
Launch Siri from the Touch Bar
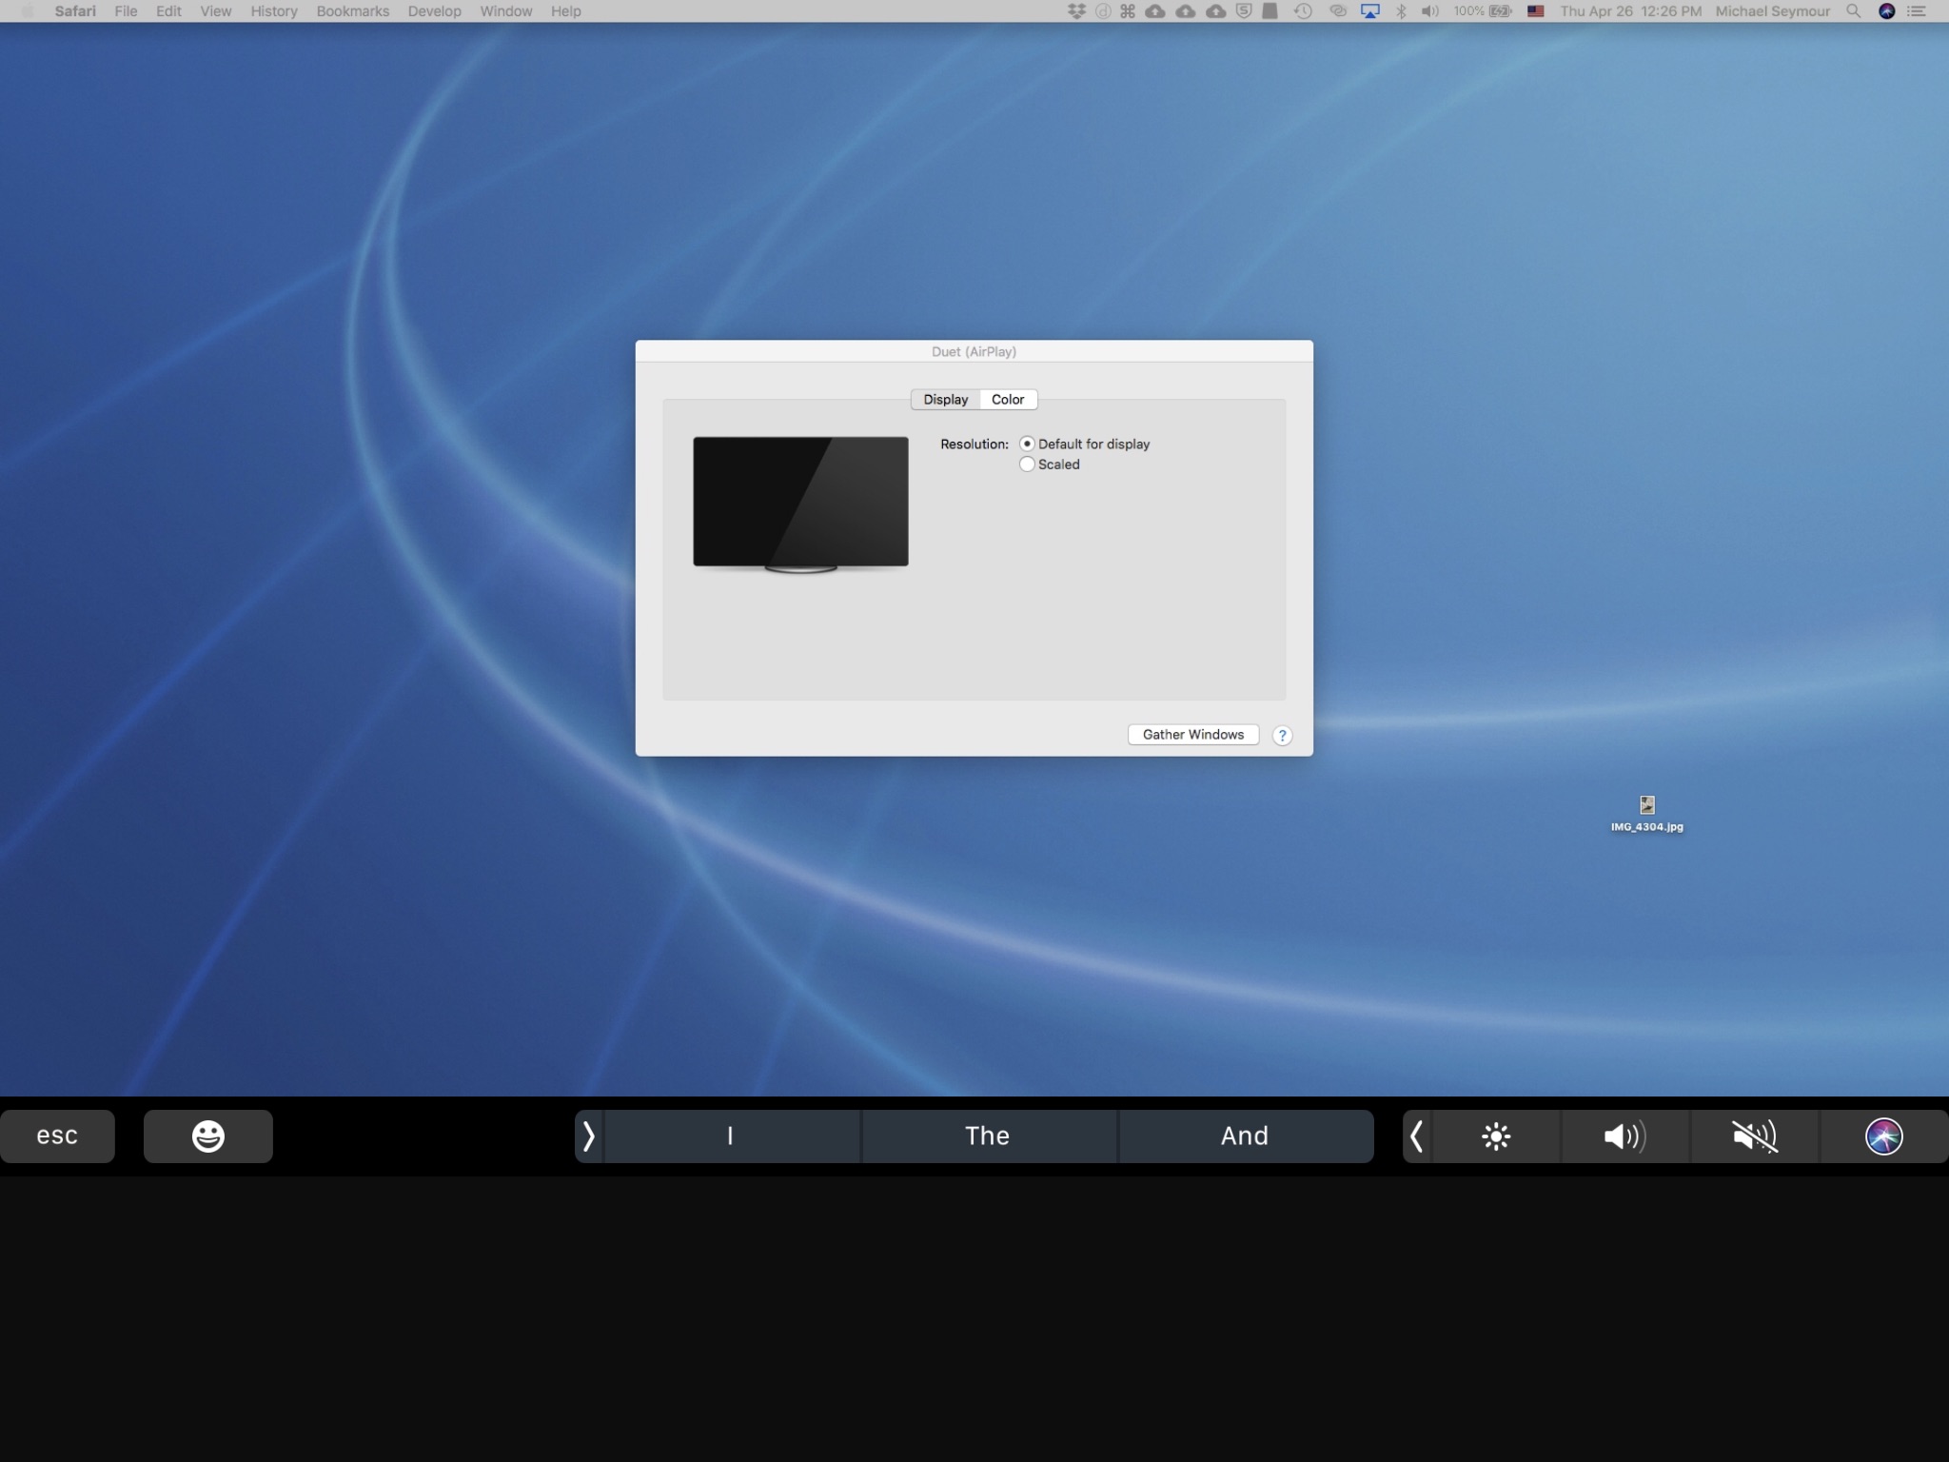click(1883, 1136)
